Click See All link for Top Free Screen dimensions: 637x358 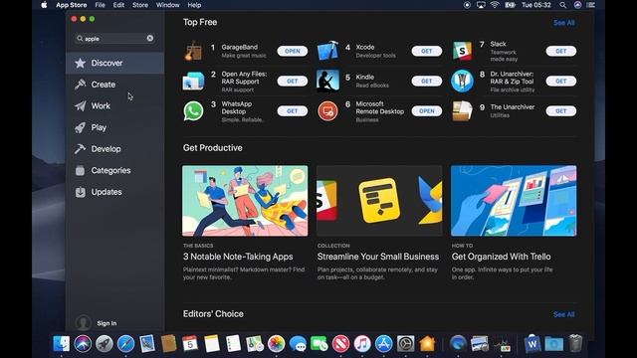[x=564, y=23]
